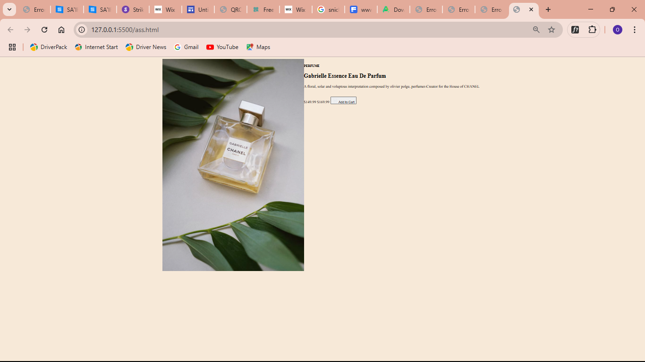Reload the current page
Image resolution: width=645 pixels, height=362 pixels.
pyautogui.click(x=44, y=30)
